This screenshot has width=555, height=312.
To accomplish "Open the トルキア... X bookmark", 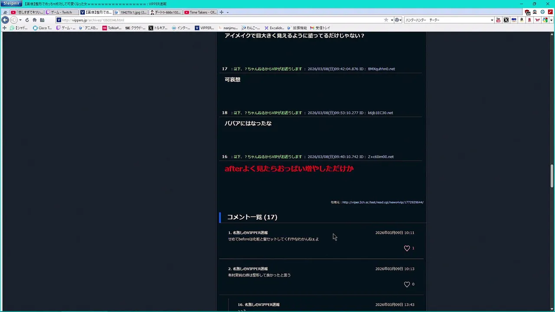I will [158, 28].
